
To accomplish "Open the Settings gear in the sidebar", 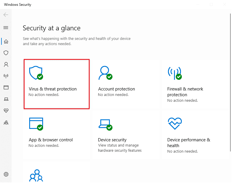I will pyautogui.click(x=6, y=174).
